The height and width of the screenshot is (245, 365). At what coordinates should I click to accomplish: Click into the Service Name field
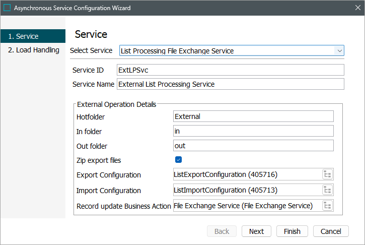[231, 84]
